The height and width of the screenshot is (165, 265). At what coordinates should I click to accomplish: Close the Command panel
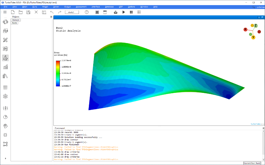[x=264, y=128]
